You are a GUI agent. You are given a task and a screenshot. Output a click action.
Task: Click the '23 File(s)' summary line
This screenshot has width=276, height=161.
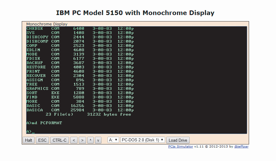tap(59, 114)
